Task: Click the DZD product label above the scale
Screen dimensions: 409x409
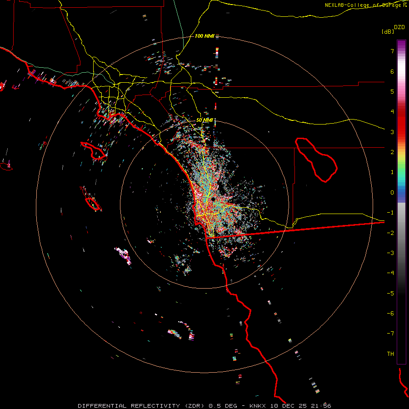Action: click(x=399, y=27)
